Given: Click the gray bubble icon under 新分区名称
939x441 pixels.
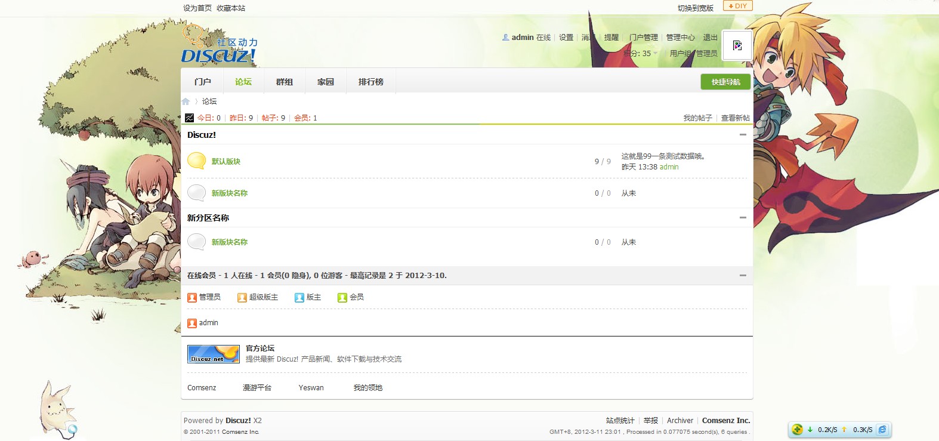Looking at the screenshot, I should click(x=197, y=242).
